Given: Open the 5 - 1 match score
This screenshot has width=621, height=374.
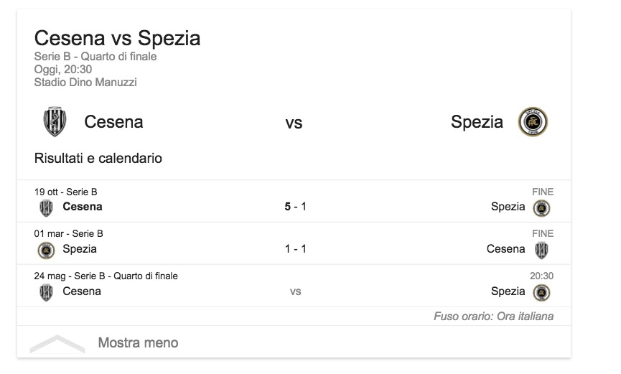Looking at the screenshot, I should 295,207.
